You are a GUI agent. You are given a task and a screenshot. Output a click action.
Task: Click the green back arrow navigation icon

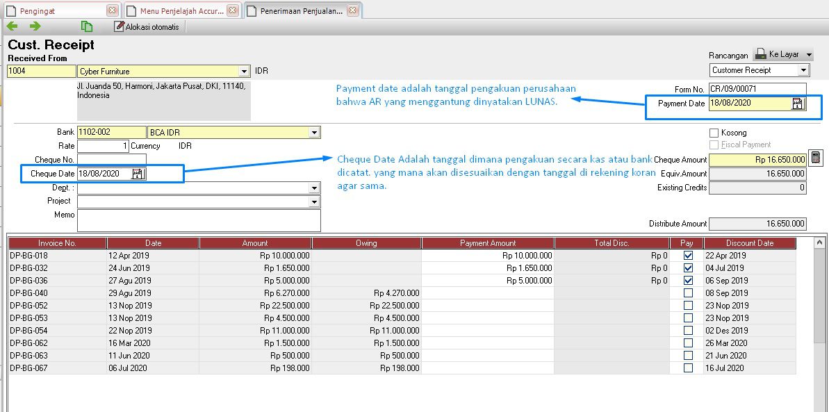pyautogui.click(x=12, y=26)
